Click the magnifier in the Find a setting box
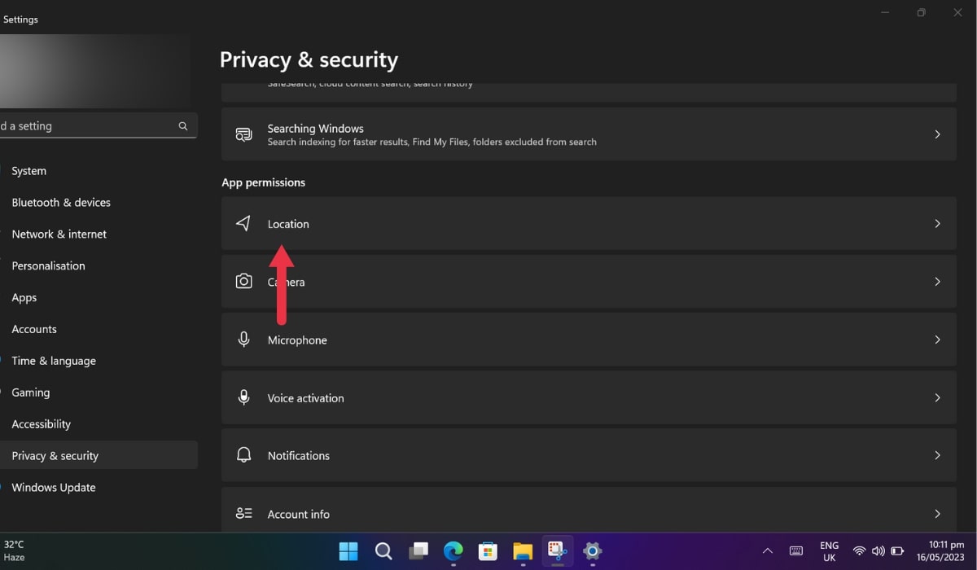The image size is (977, 570). [x=182, y=125]
